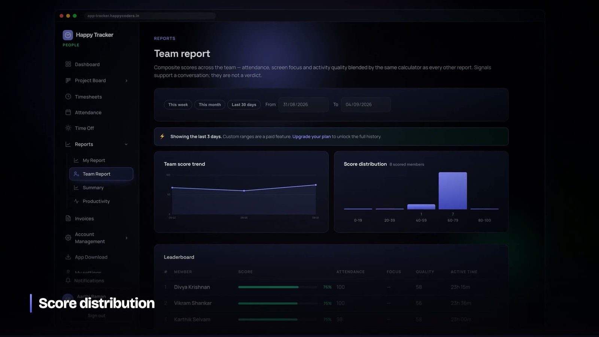Click the "Vikram Shankar" leaderboard name
This screenshot has height=337, width=599.
[x=193, y=303]
